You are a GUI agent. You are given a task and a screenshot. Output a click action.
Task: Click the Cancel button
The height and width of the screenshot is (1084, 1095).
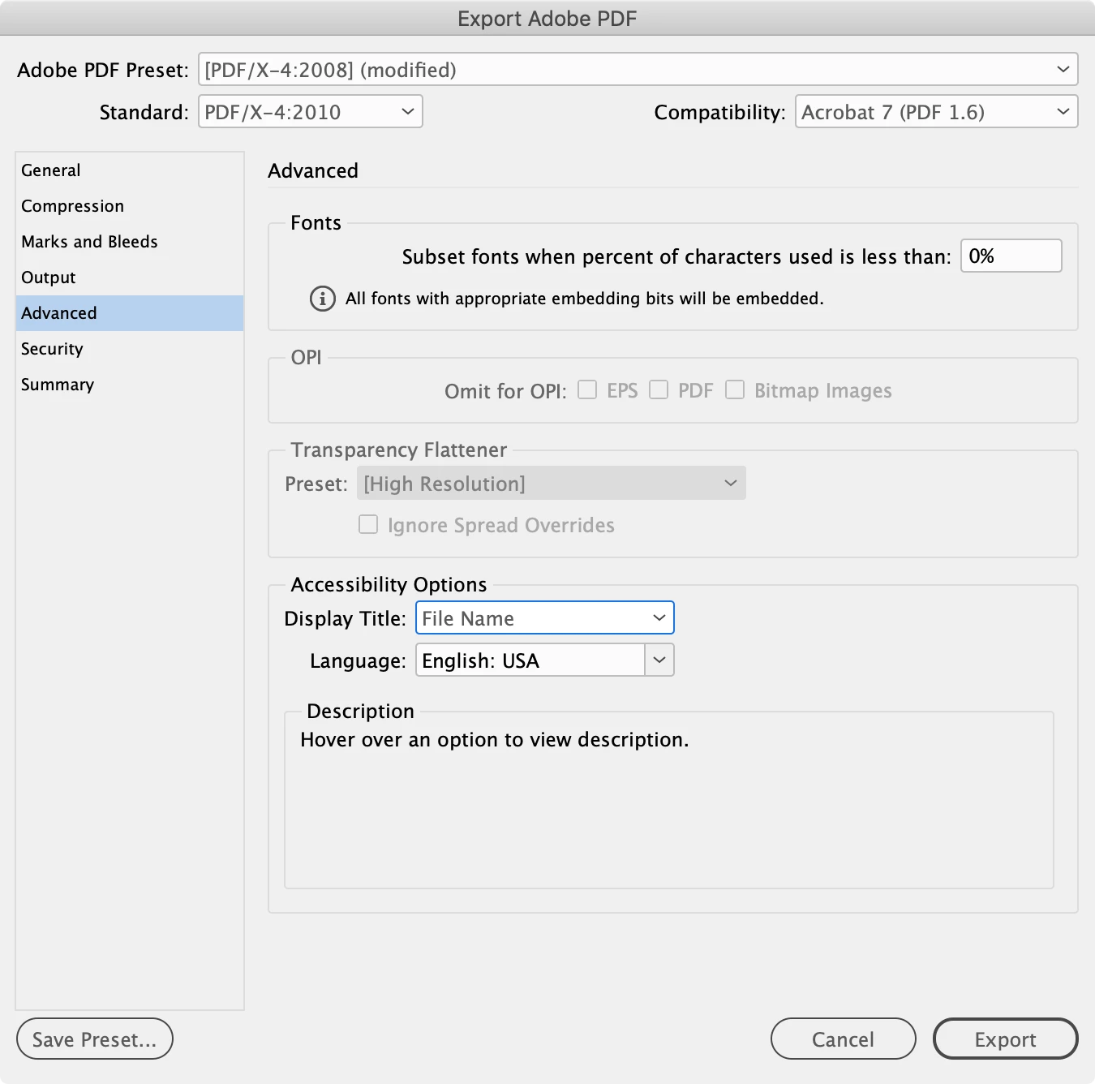[x=844, y=1039]
